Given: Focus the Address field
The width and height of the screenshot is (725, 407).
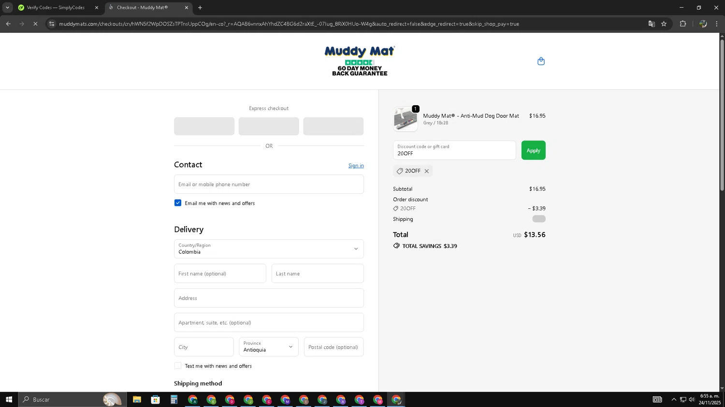Looking at the screenshot, I should [269, 298].
